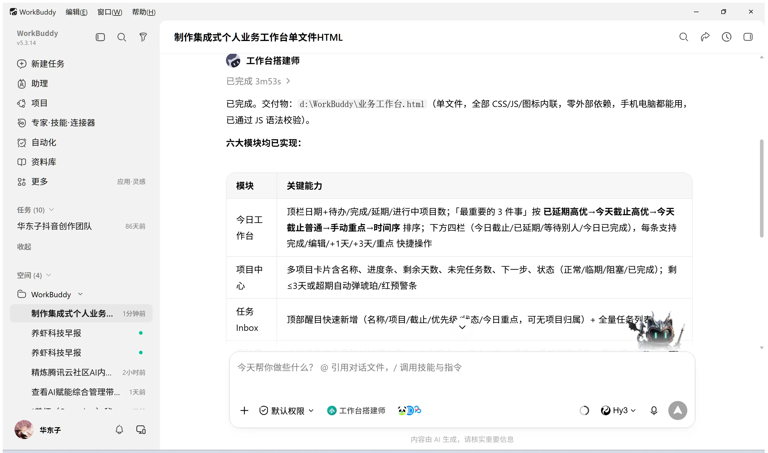This screenshot has height=453, width=768.
Task: Share this conversation via arrow icon
Action: coord(705,37)
